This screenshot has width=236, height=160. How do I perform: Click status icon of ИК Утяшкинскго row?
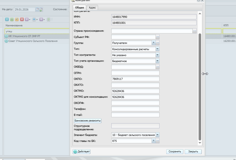point(6,36)
